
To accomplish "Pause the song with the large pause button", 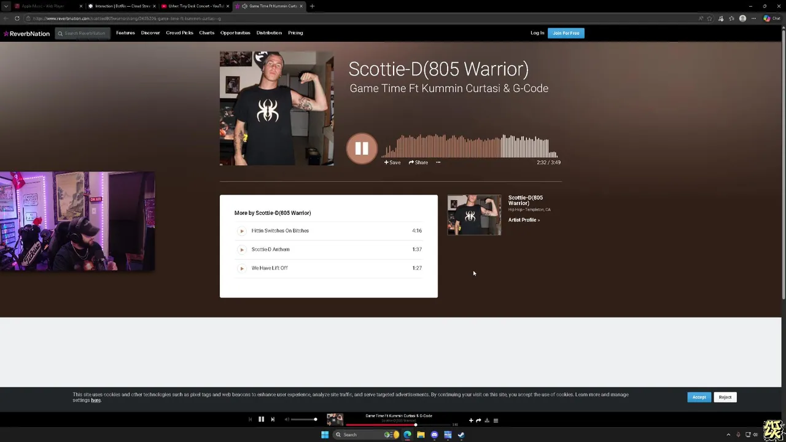I will pos(362,149).
